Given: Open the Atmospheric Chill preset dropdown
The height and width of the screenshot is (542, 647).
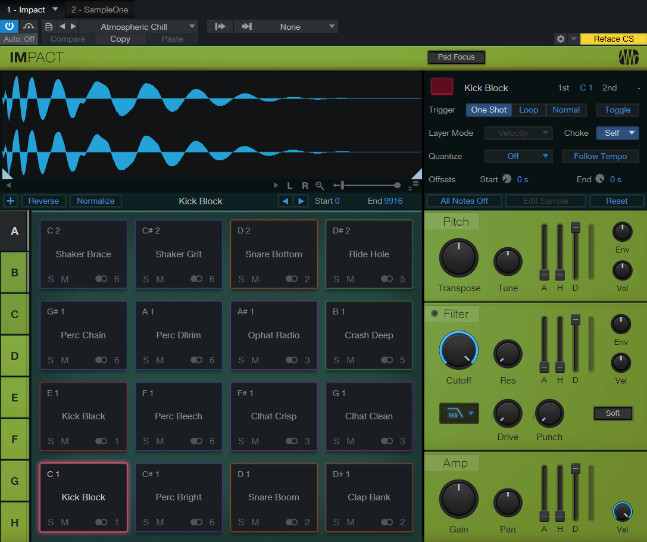Looking at the screenshot, I should [x=139, y=26].
